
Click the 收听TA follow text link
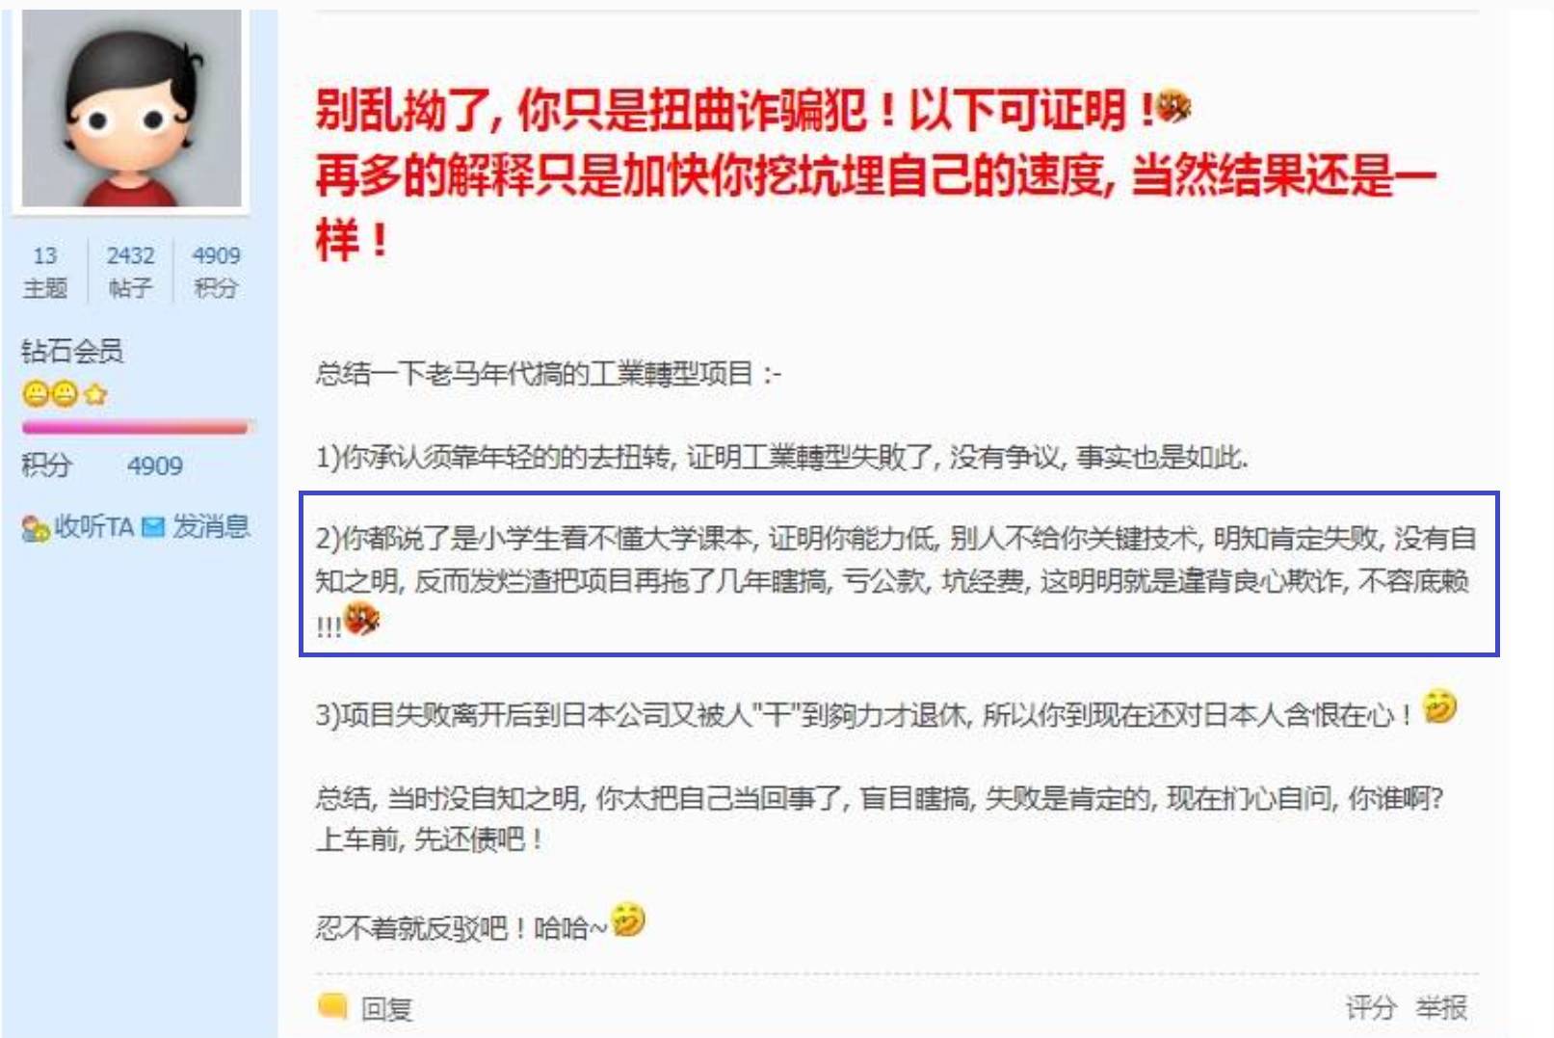(x=93, y=527)
